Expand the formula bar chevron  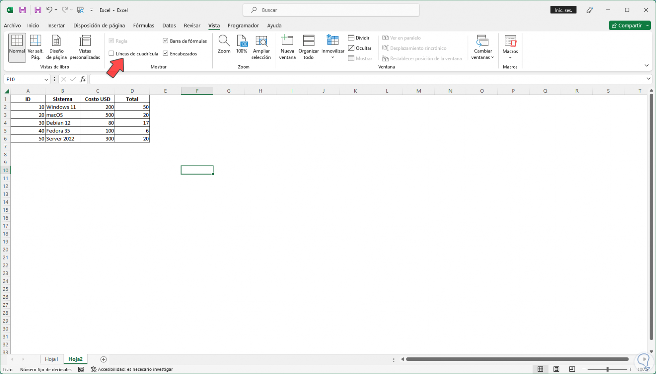tap(648, 79)
